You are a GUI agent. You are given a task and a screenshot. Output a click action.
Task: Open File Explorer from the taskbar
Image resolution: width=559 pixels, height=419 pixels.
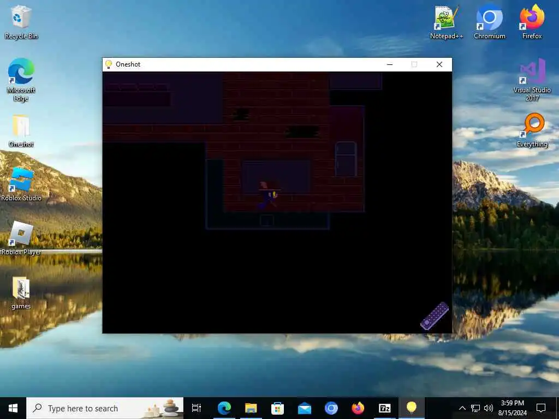(251, 408)
